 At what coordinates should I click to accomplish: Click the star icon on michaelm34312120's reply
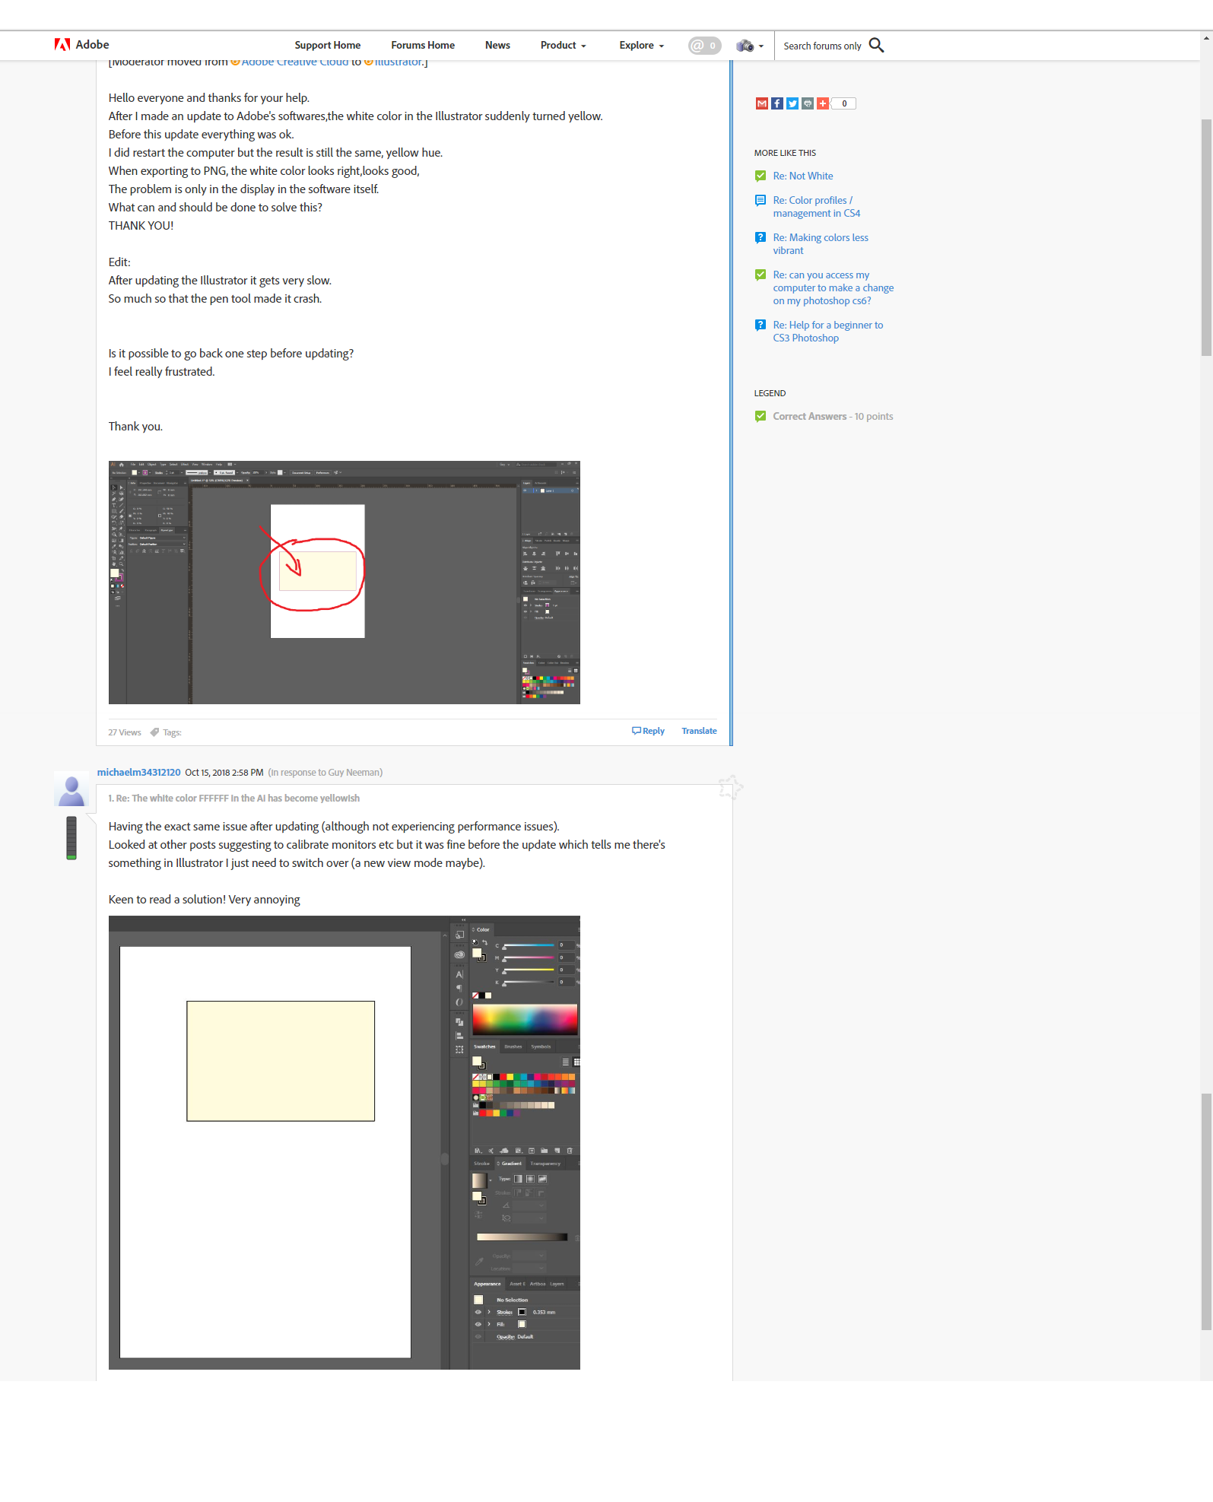tap(730, 787)
